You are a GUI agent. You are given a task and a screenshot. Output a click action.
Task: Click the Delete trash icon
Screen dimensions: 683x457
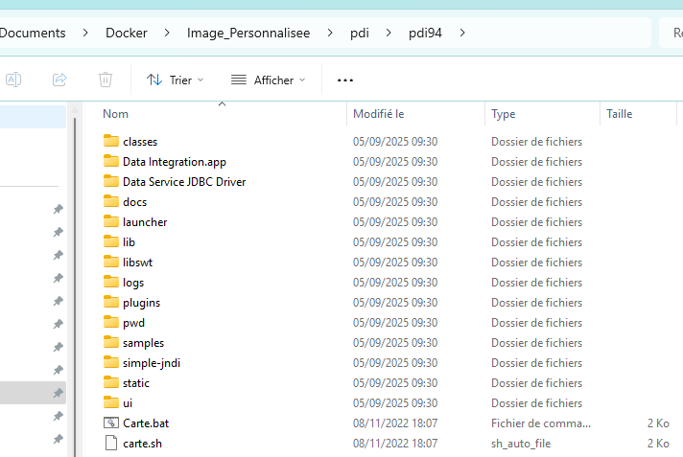pos(106,80)
